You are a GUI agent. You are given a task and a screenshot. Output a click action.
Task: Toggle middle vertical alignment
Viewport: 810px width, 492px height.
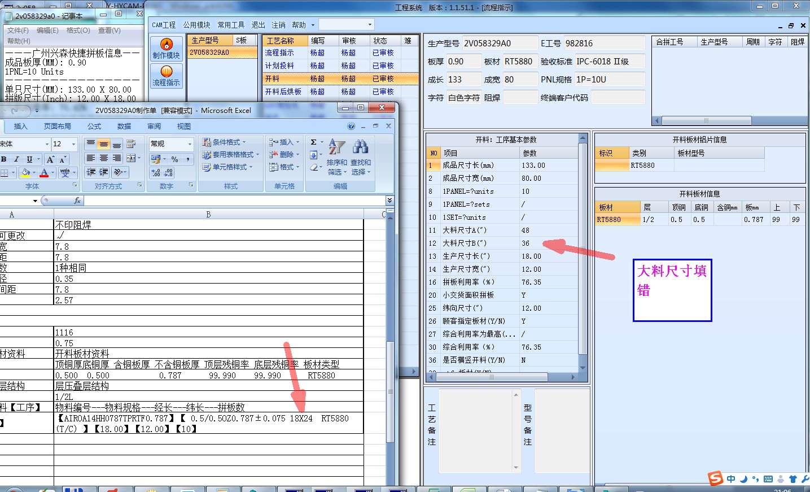103,144
